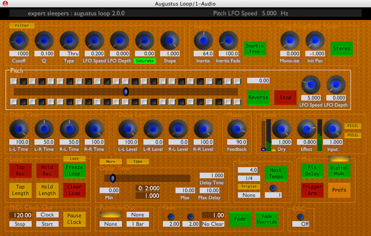371x236 pixels.
Task: Click the Dry level vertical slider handle
Action: (263, 149)
